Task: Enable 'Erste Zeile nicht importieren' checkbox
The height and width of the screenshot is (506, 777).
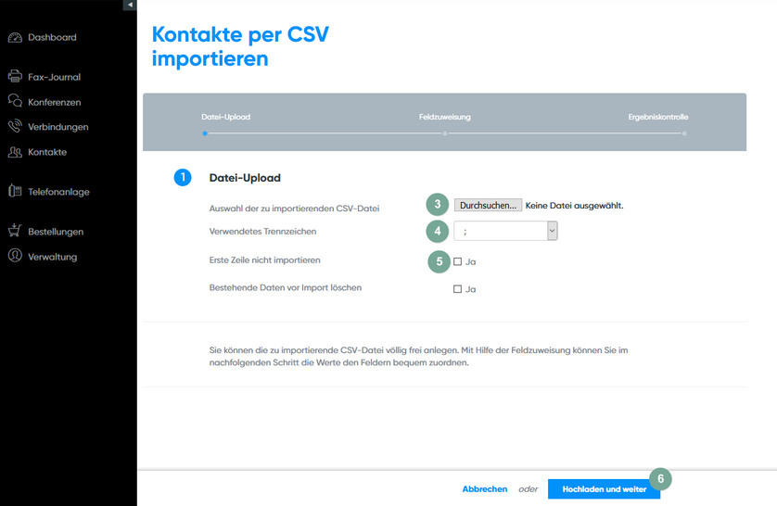Action: tap(457, 261)
